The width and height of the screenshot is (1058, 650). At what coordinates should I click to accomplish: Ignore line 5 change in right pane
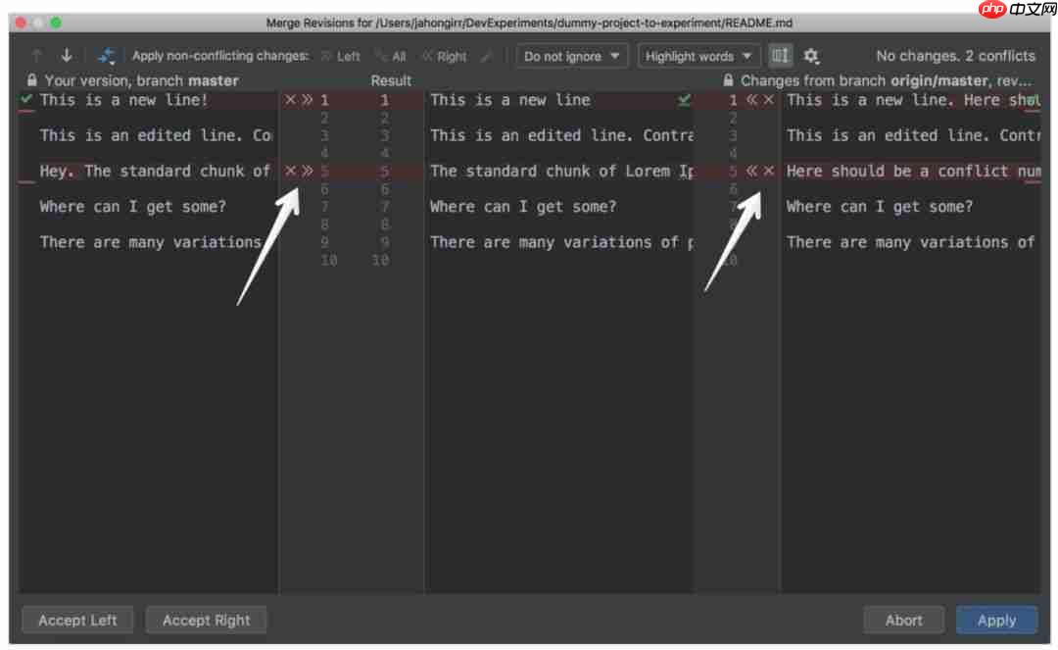[767, 171]
